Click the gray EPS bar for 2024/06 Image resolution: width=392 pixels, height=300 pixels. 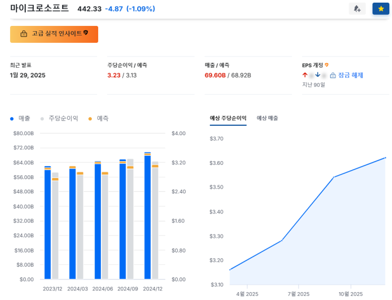point(105,226)
